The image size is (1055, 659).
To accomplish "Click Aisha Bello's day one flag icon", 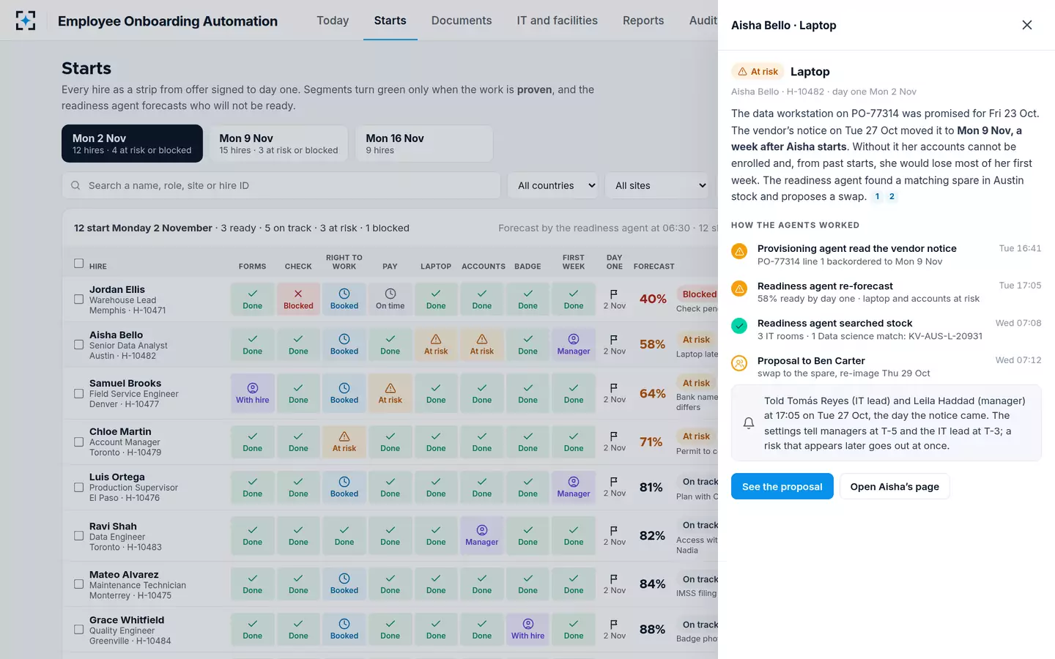I will point(614,339).
